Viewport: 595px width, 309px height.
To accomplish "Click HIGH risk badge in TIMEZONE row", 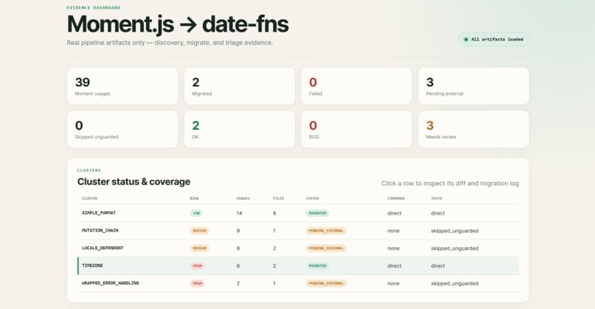I will (197, 265).
